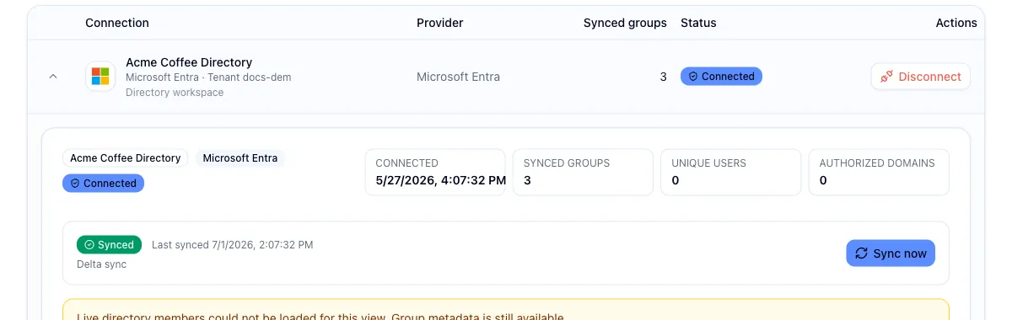Screen dimensions: 1012x320
Task: Click shield icon in details panel Connected badge
Action: tap(75, 183)
